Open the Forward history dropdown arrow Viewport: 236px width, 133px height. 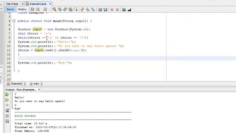pos(49,9)
